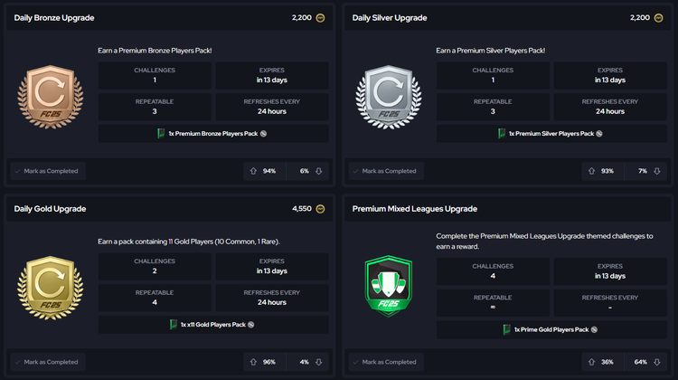The image size is (678, 380).
Task: Click the Daily Silver Upgrade badge icon
Action: [388, 90]
